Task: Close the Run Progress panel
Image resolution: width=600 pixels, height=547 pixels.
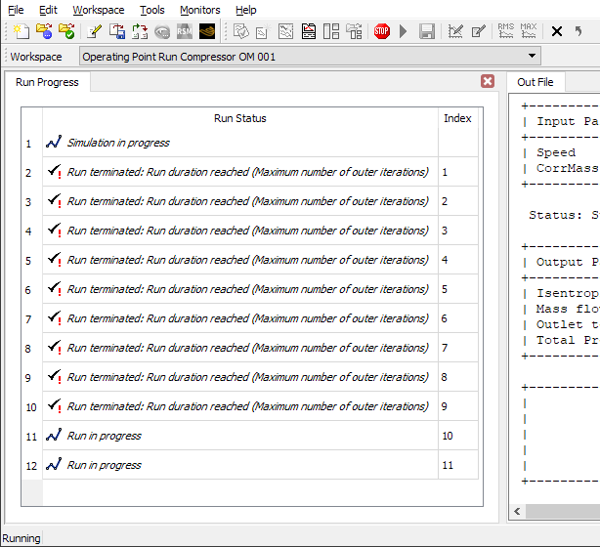Action: (488, 81)
